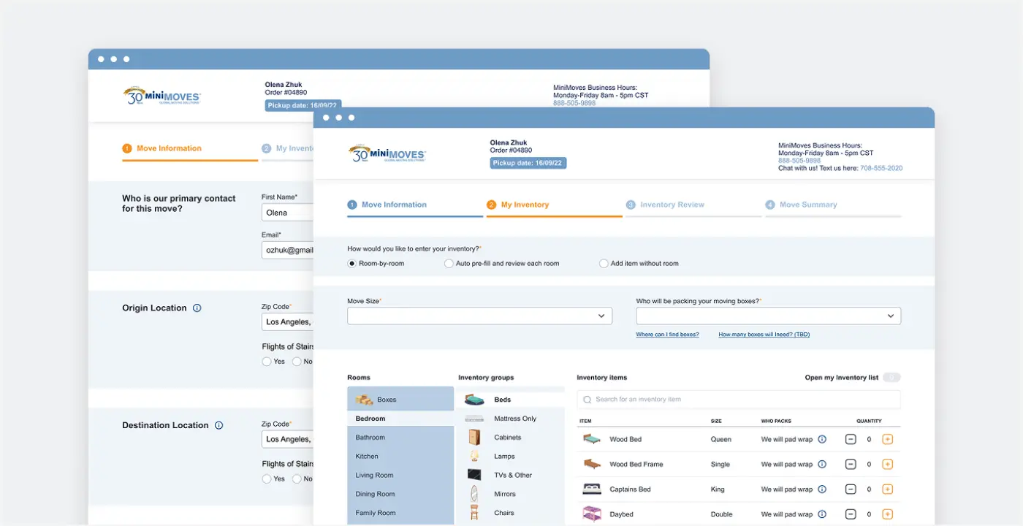Image resolution: width=1023 pixels, height=526 pixels.
Task: Open the Where can I find boxes link
Action: coord(667,335)
